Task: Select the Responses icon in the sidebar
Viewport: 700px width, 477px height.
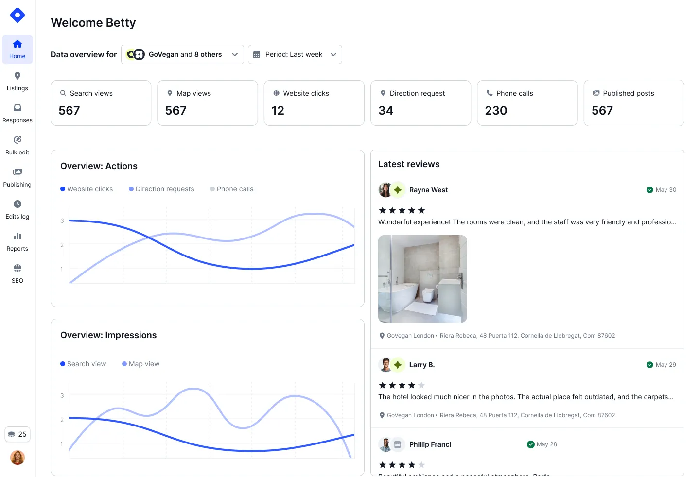Action: click(17, 113)
